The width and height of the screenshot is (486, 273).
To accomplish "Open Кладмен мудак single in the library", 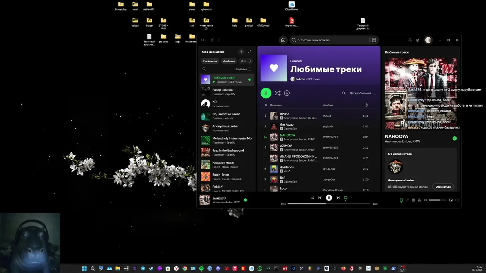I will [x=227, y=165].
